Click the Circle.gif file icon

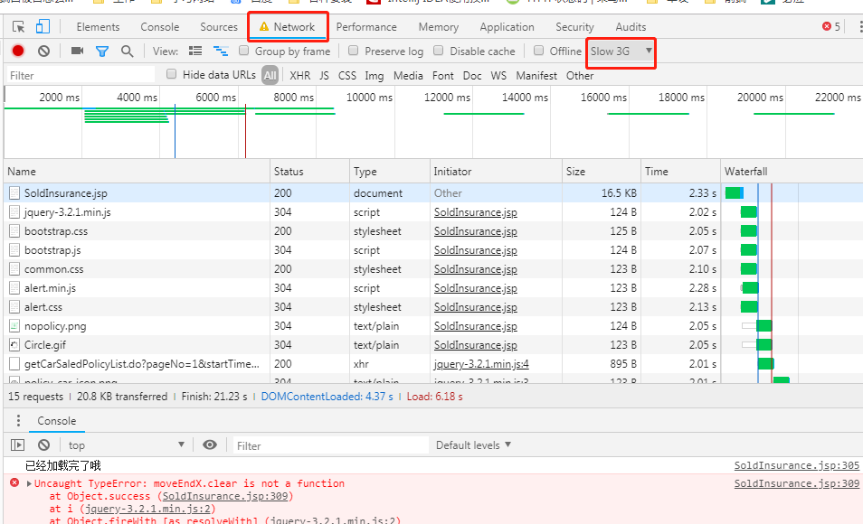tap(14, 345)
